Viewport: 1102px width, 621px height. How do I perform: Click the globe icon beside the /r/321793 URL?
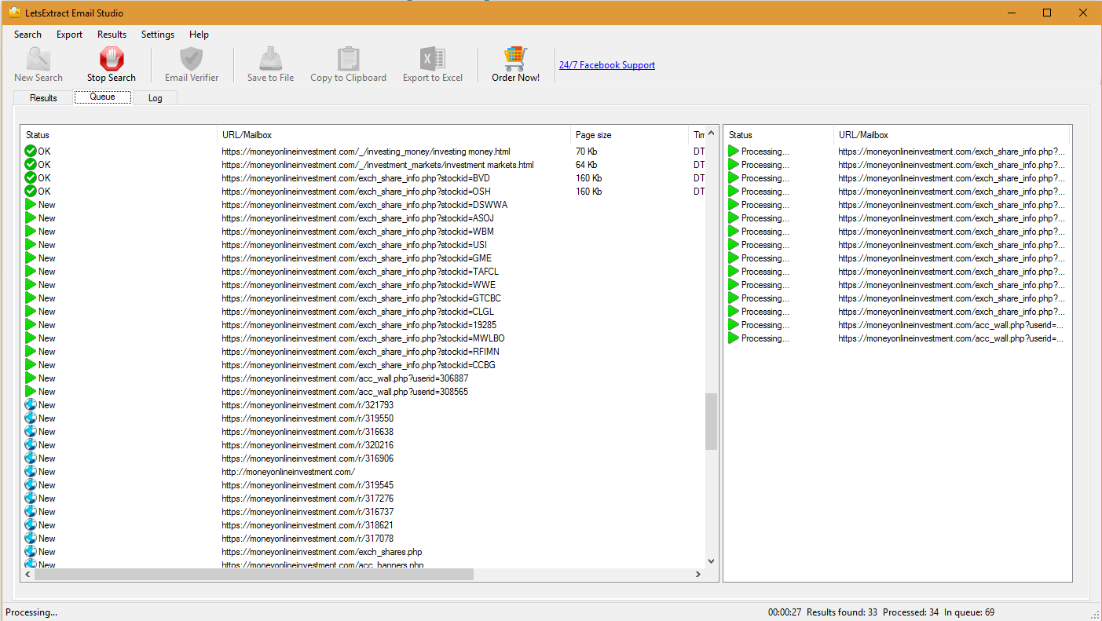[31, 405]
